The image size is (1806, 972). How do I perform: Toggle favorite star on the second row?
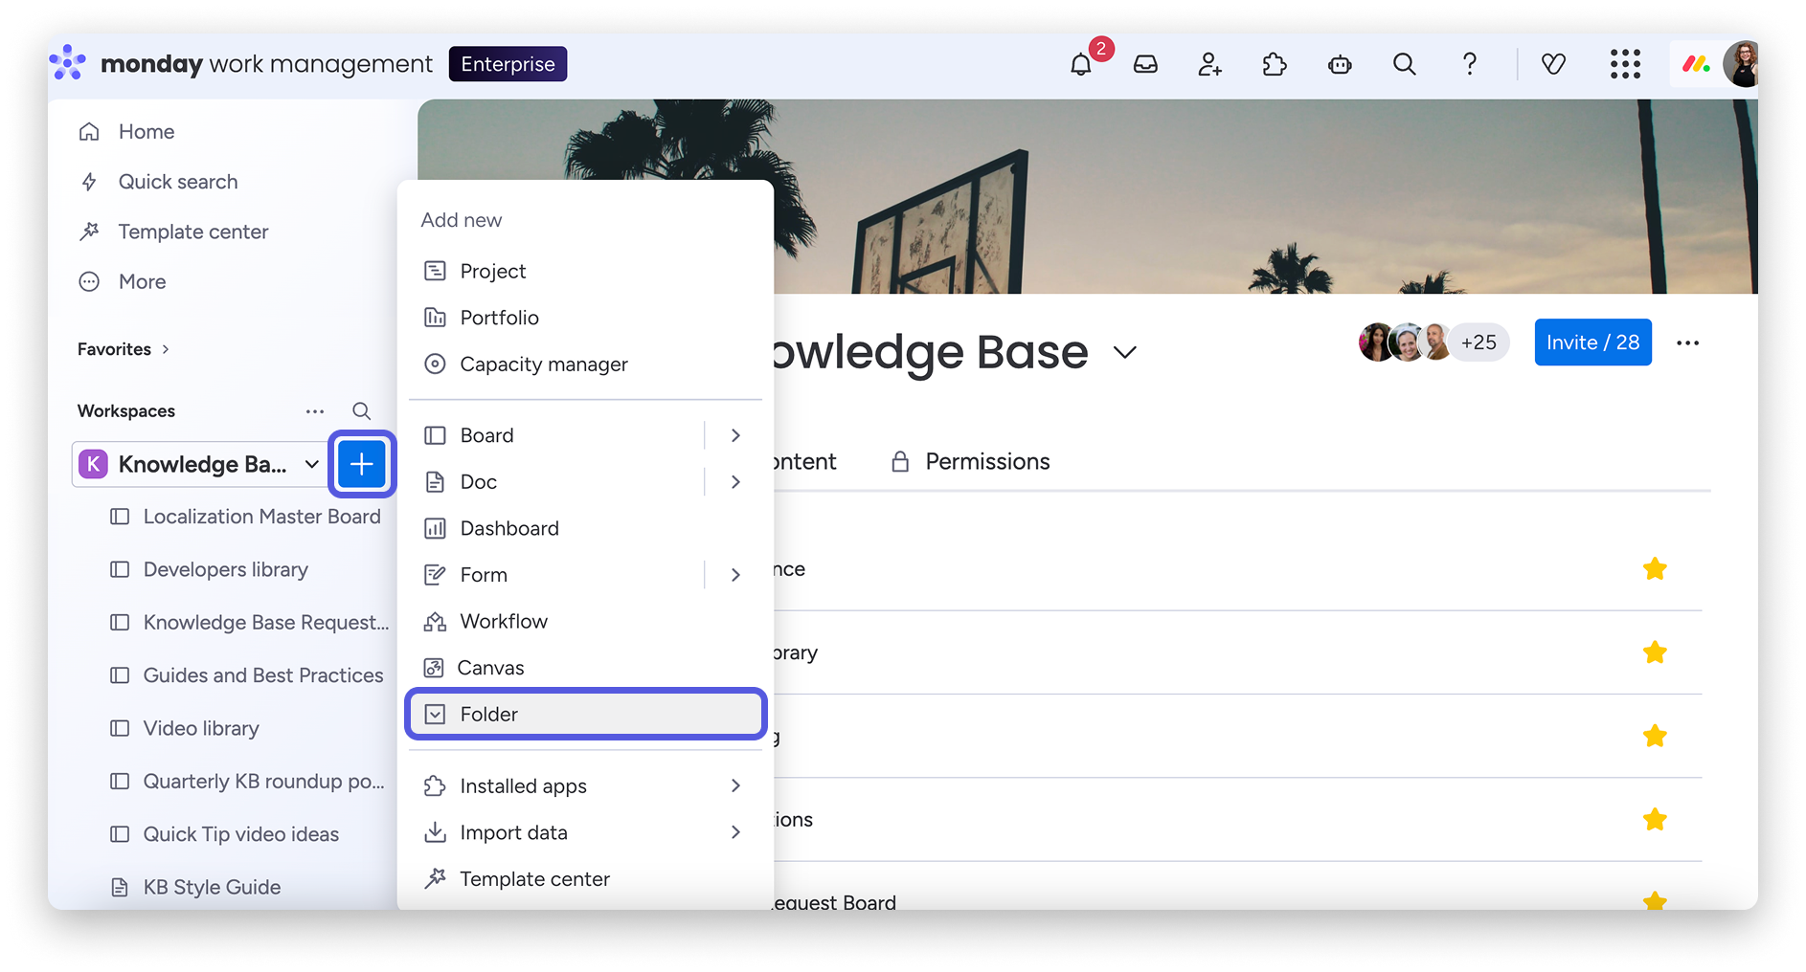click(x=1655, y=652)
